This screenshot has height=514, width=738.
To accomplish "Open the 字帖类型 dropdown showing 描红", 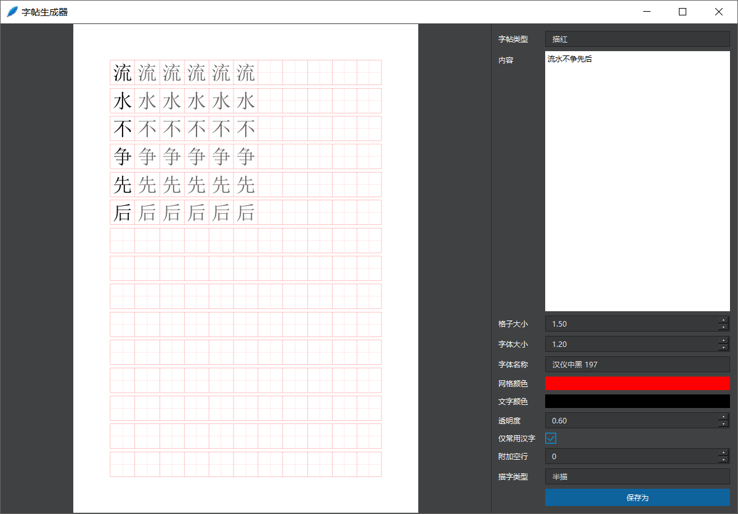I will pyautogui.click(x=637, y=39).
